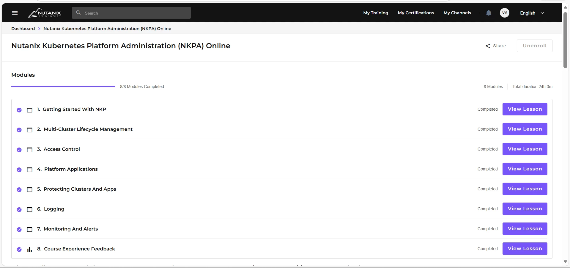
Task: Open module title Getting Started With NKP
Action: click(x=74, y=109)
